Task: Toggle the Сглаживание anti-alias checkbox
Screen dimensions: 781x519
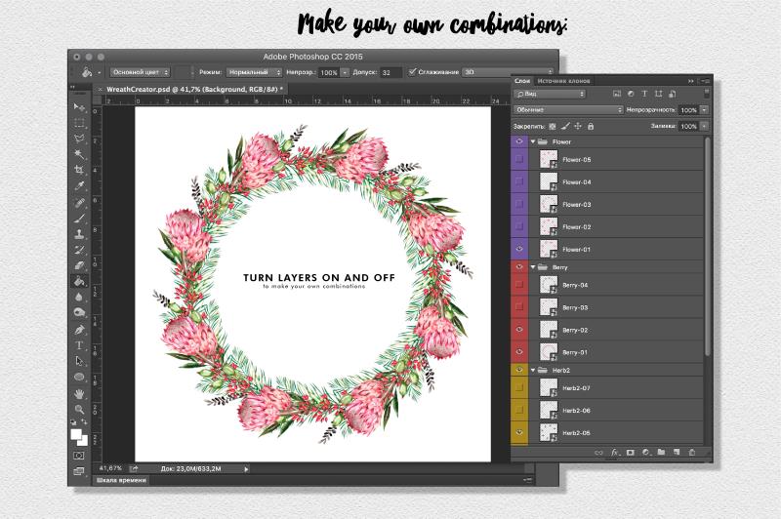Action: [413, 72]
